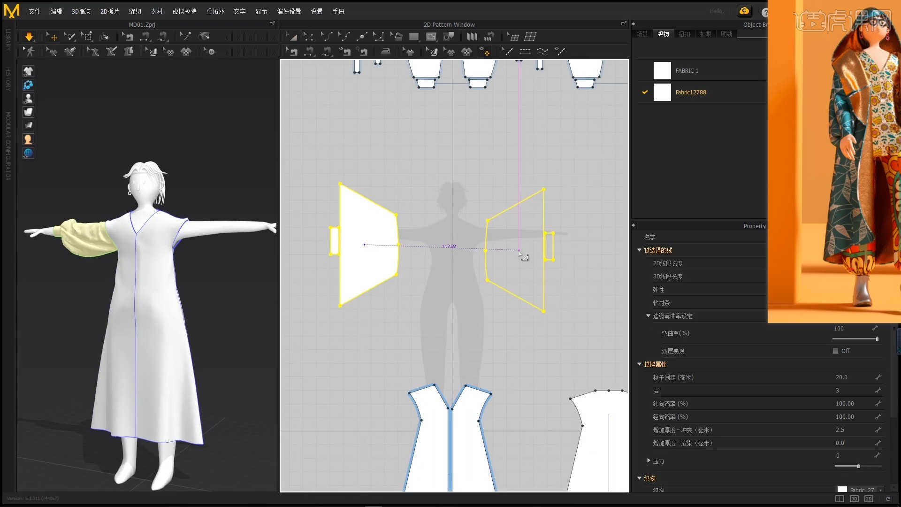The height and width of the screenshot is (507, 901).
Task: Toggle checkmark beside Fabric12788
Action: 645,92
